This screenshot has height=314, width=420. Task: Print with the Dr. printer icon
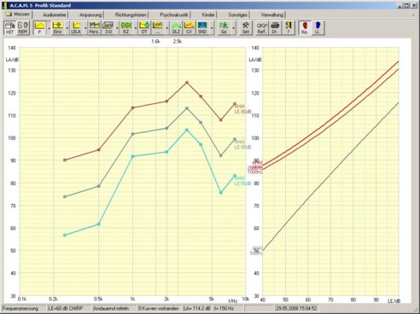click(x=275, y=28)
